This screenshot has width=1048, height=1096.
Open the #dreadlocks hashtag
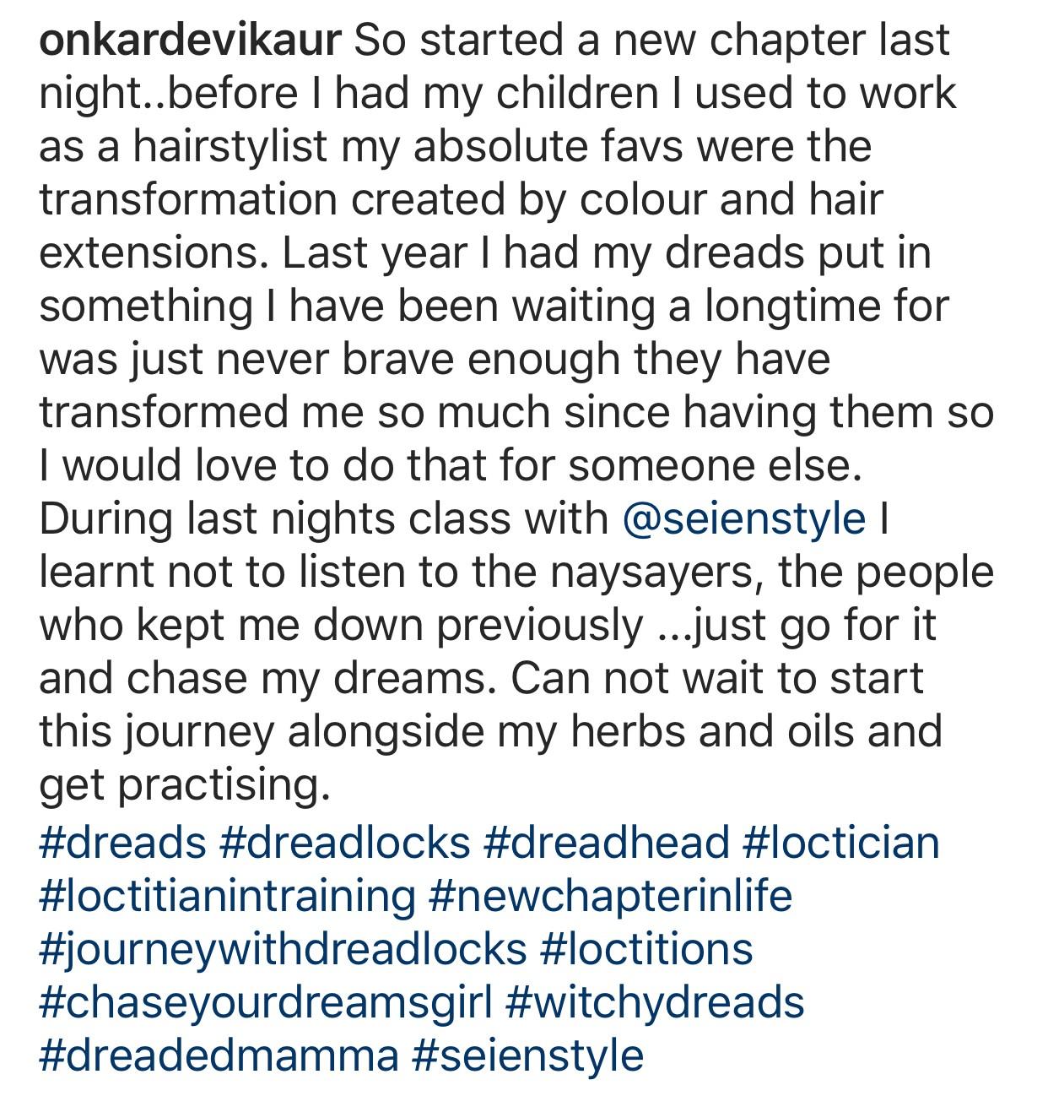344,842
